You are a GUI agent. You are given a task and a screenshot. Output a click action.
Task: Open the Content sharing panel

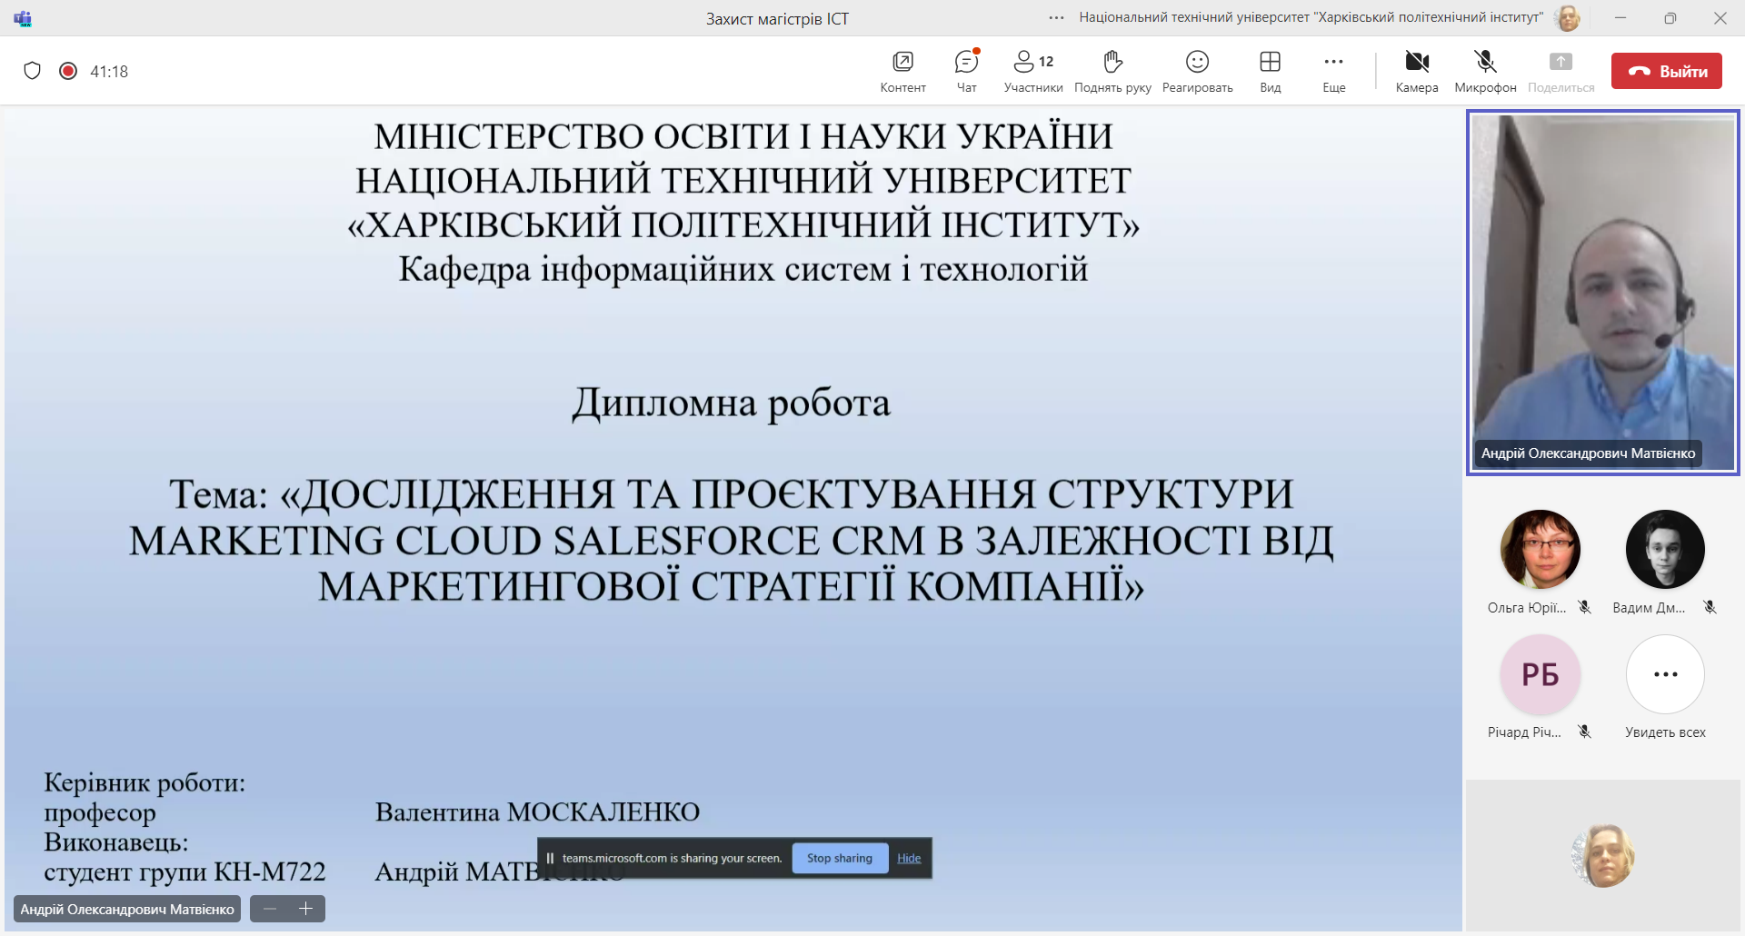[902, 71]
